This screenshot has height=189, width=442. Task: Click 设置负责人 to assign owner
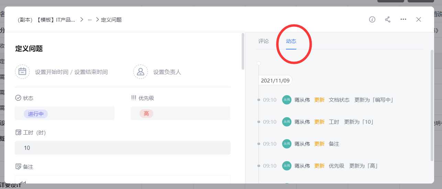167,72
